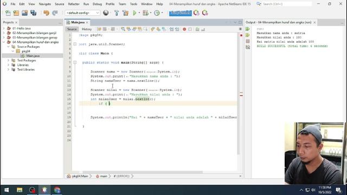Click the main breadcrumb in navigation bar
Screen dimensions: 347x195
click(101, 176)
